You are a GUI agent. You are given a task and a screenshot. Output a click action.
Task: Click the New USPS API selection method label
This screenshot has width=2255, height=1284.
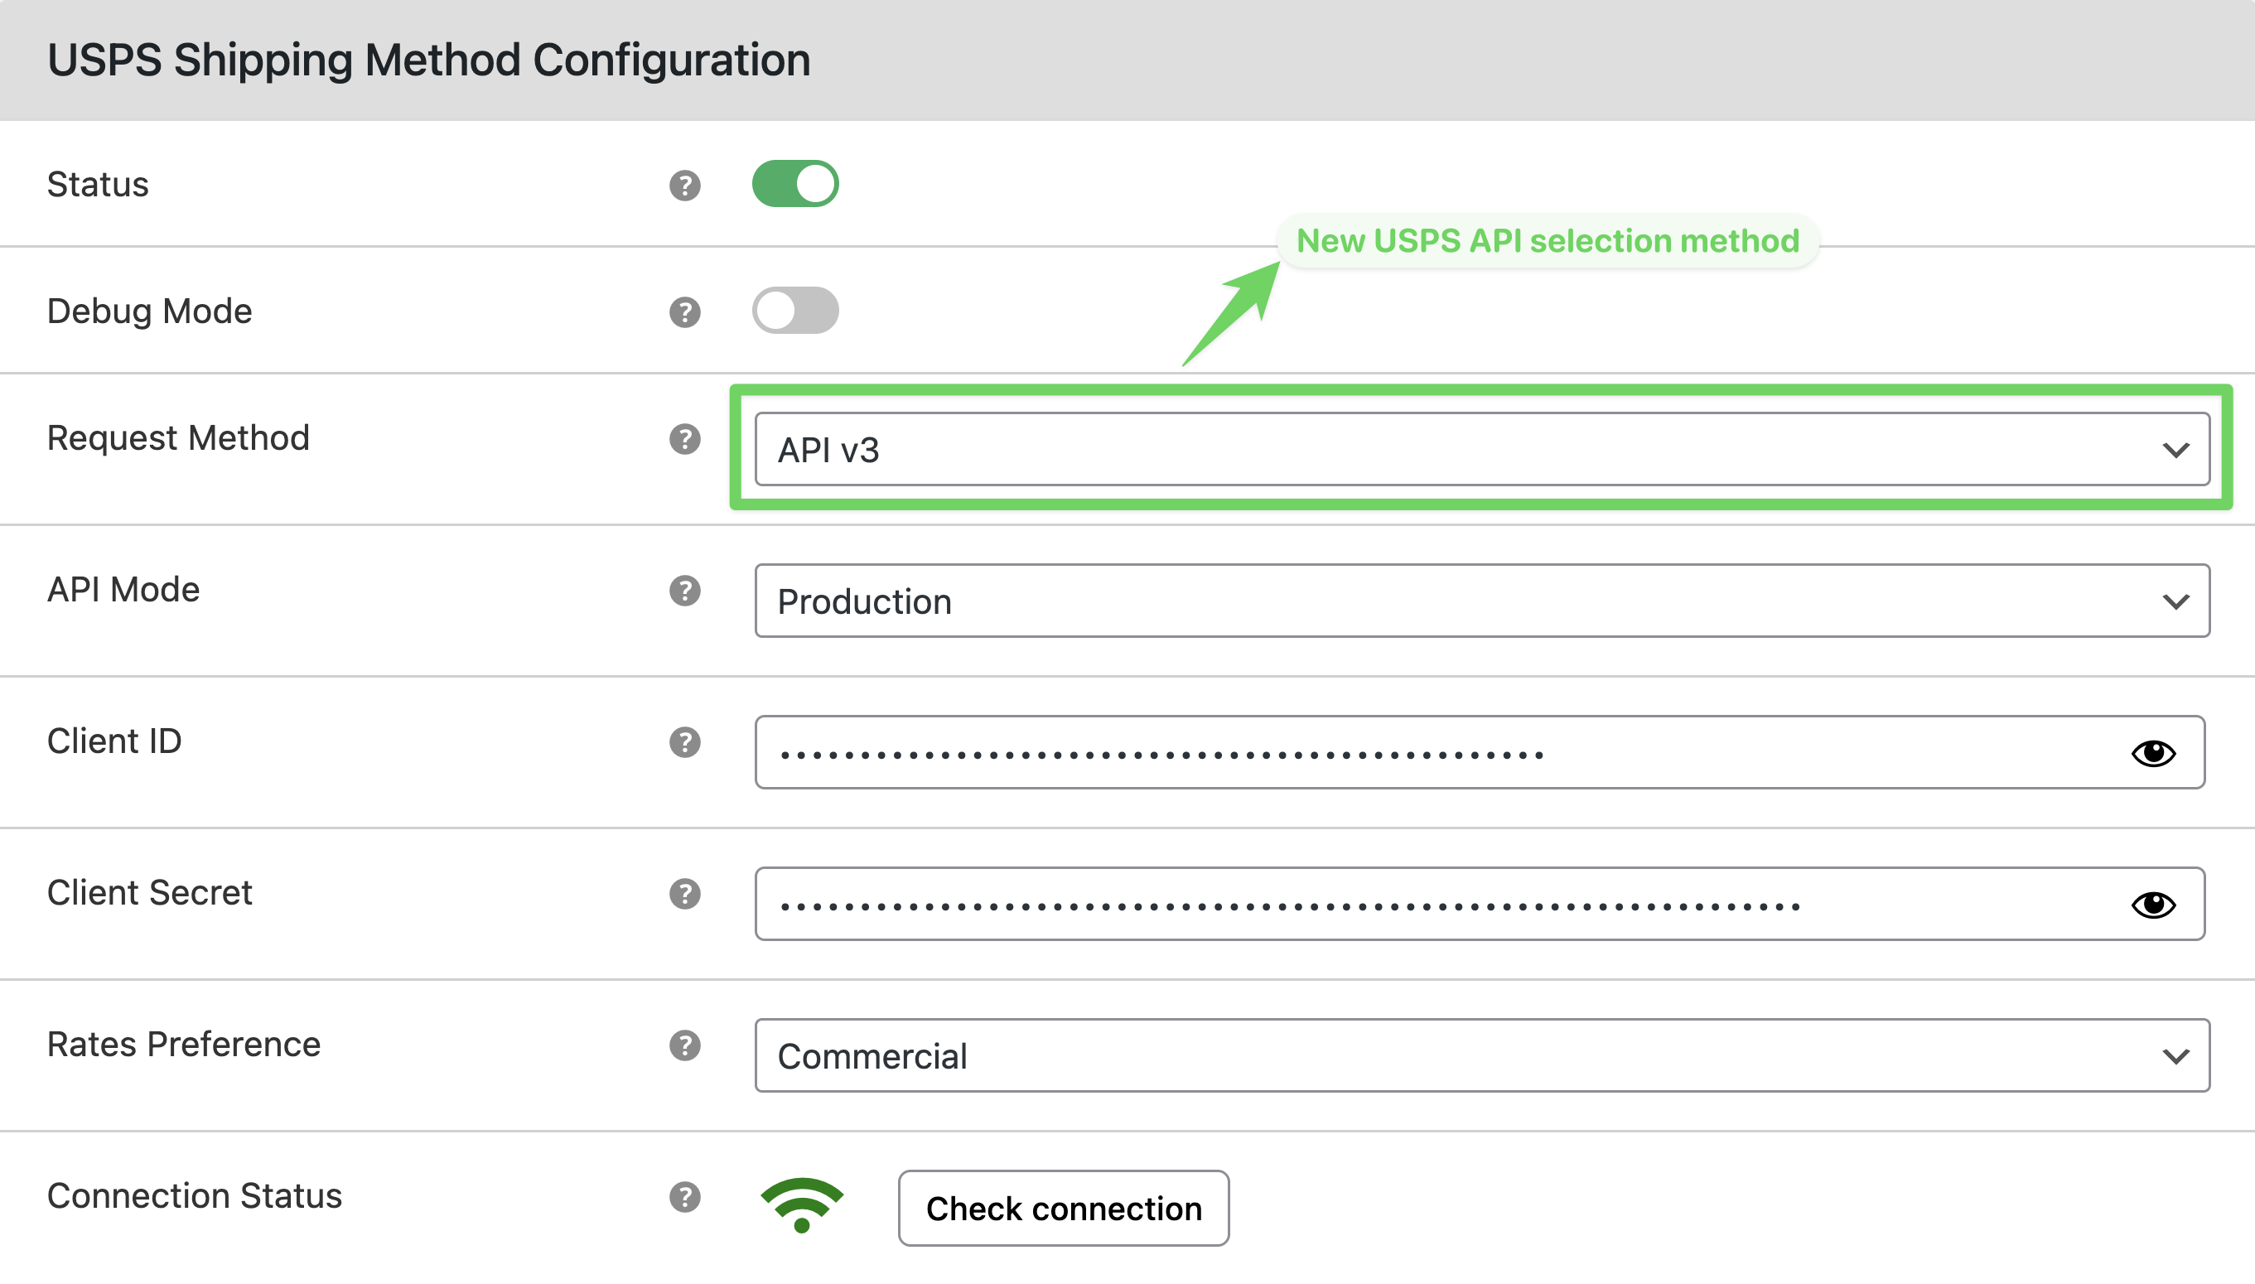click(1547, 241)
